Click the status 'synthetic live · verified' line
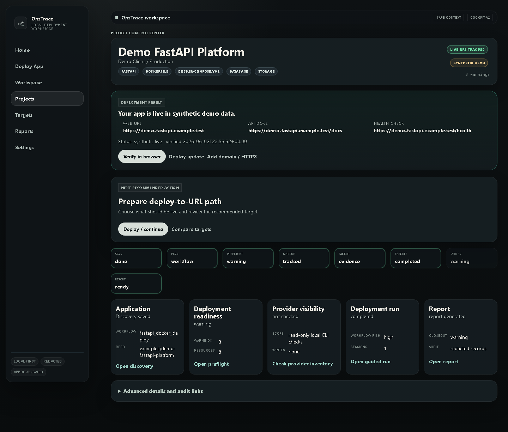 (x=182, y=141)
